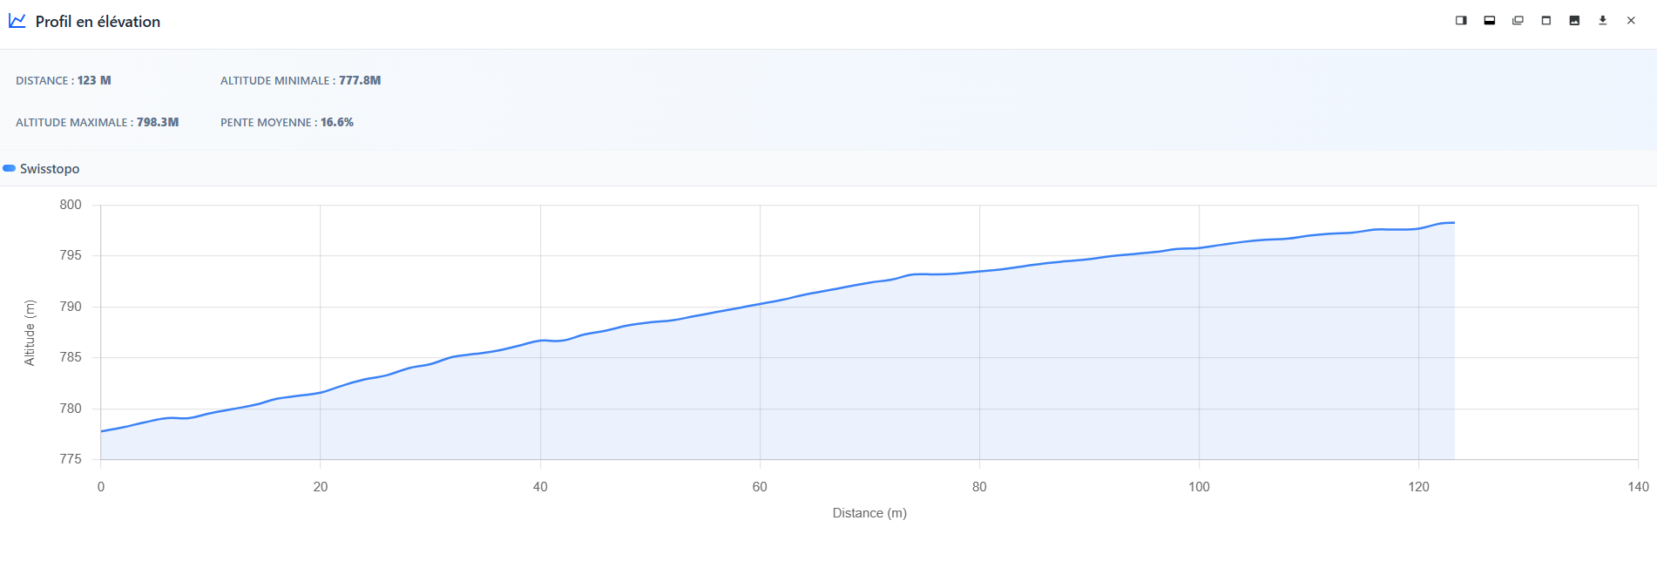Click the 60 tick label on the distance axis

[760, 487]
